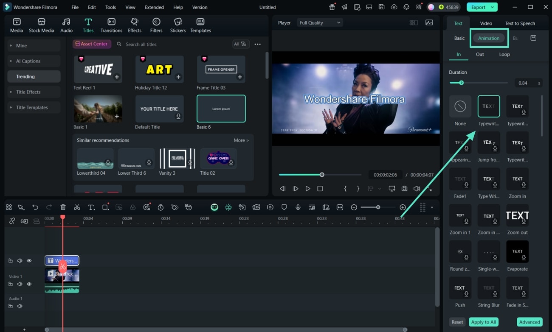Expand the Title Effects category

(34, 92)
